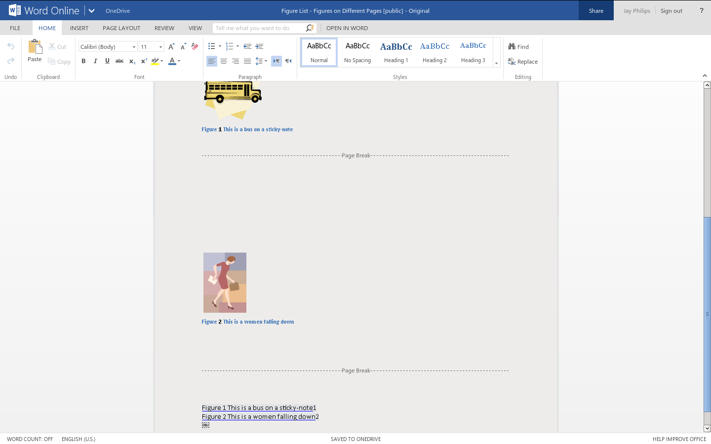Open the PAGE LAYOUT tab
Image resolution: width=711 pixels, height=444 pixels.
(121, 28)
